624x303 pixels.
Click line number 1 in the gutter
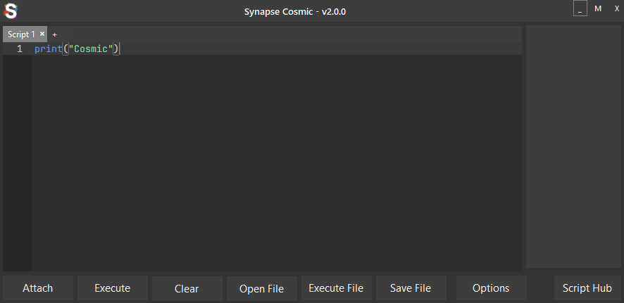click(20, 49)
